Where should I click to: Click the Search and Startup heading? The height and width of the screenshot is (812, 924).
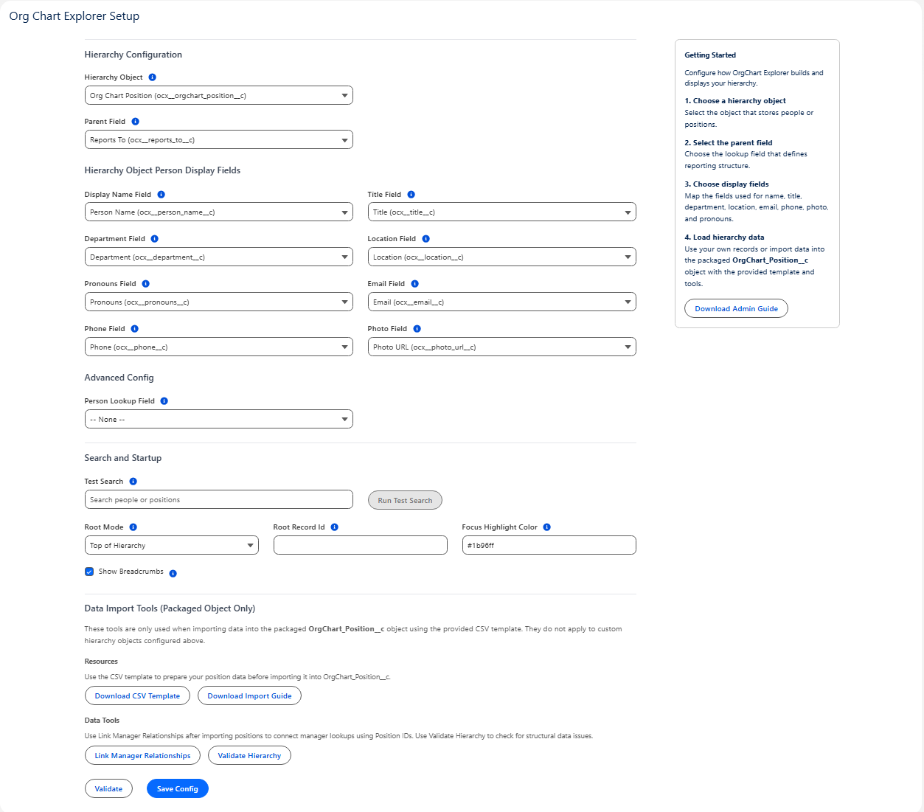click(x=123, y=458)
